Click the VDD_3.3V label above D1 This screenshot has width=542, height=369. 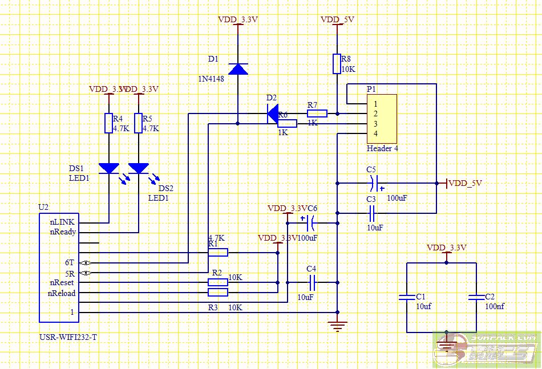(x=238, y=19)
